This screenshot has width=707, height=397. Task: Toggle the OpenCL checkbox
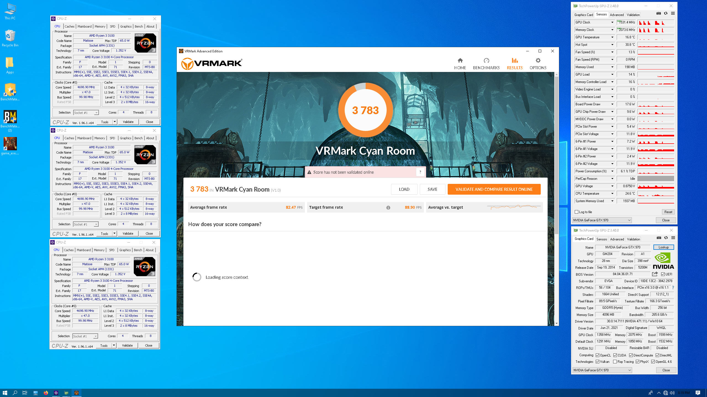click(x=597, y=355)
